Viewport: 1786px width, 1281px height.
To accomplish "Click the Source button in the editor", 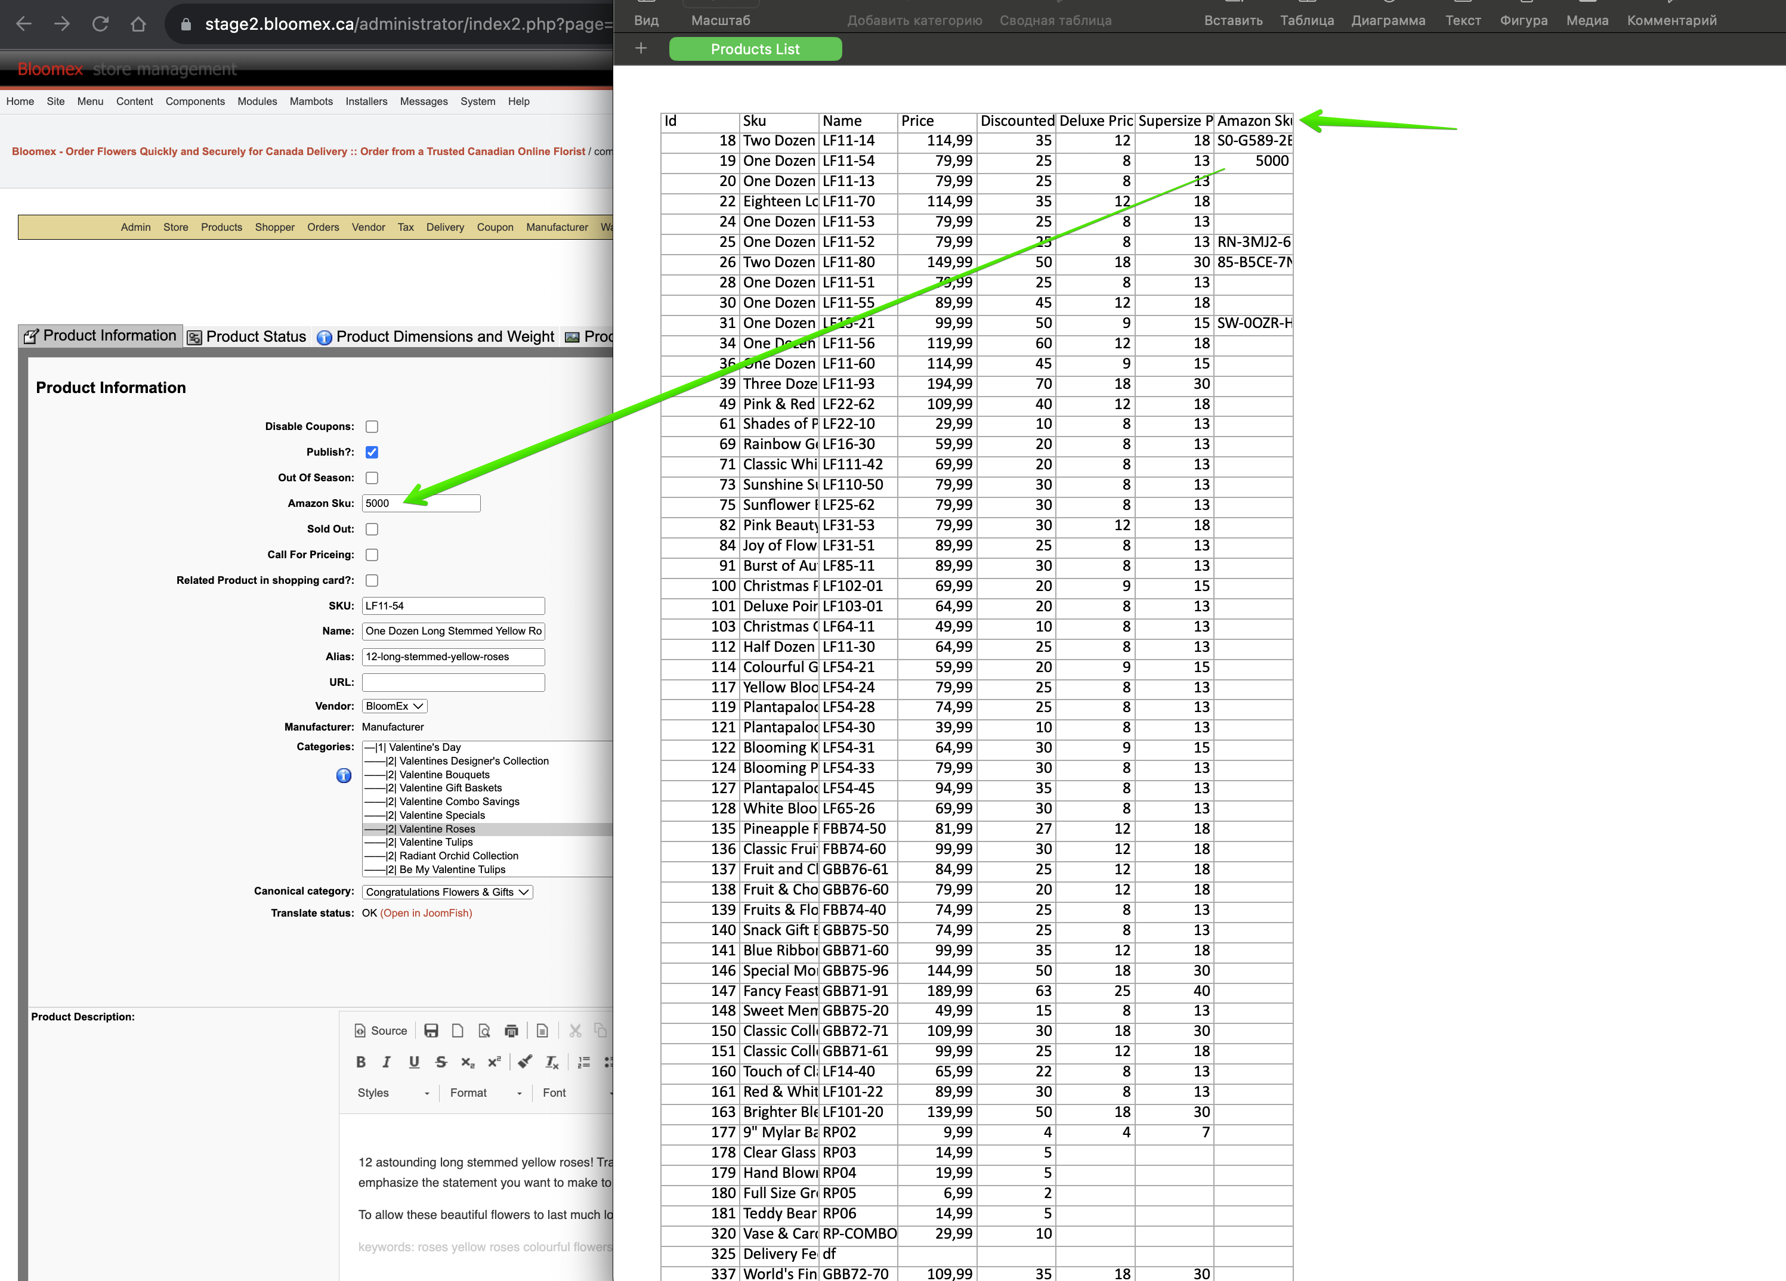I will [x=381, y=1031].
